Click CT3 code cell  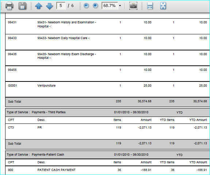[11, 128]
